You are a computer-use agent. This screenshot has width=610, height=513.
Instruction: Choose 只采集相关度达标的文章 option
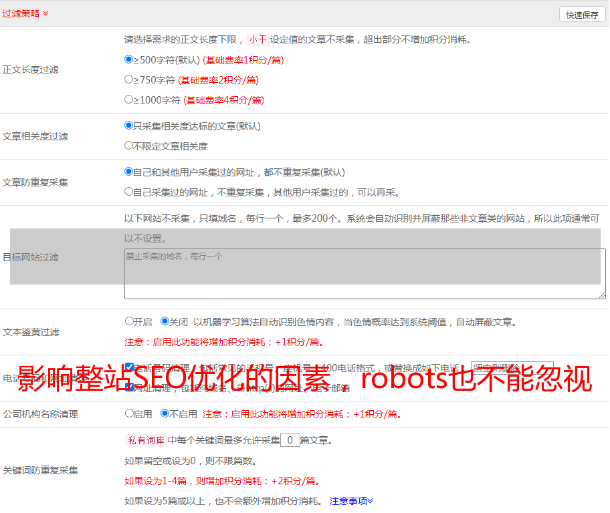pyautogui.click(x=129, y=126)
